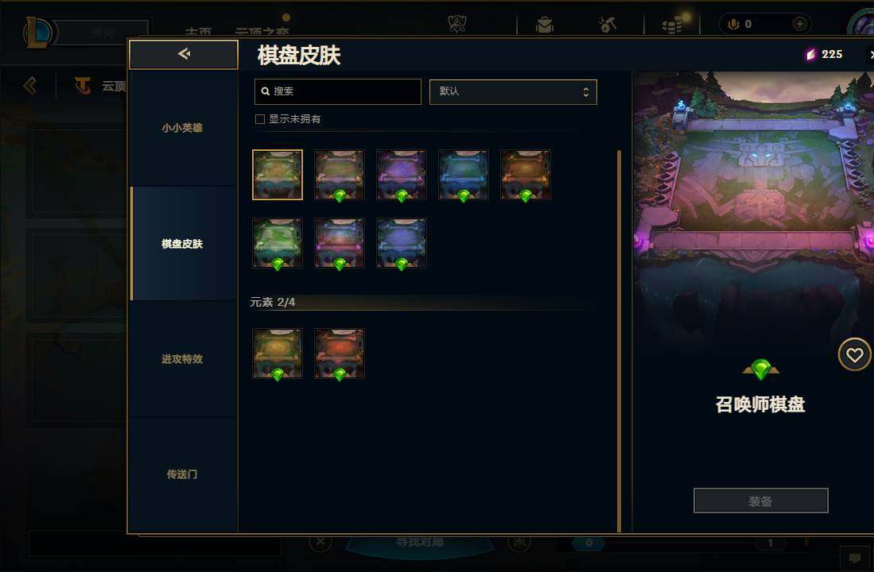Screen dimensions: 874x572
Task: Click the plus icon beside RP balance
Action: [800, 24]
